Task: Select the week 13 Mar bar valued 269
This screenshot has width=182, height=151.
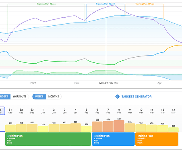Action: click(174, 130)
